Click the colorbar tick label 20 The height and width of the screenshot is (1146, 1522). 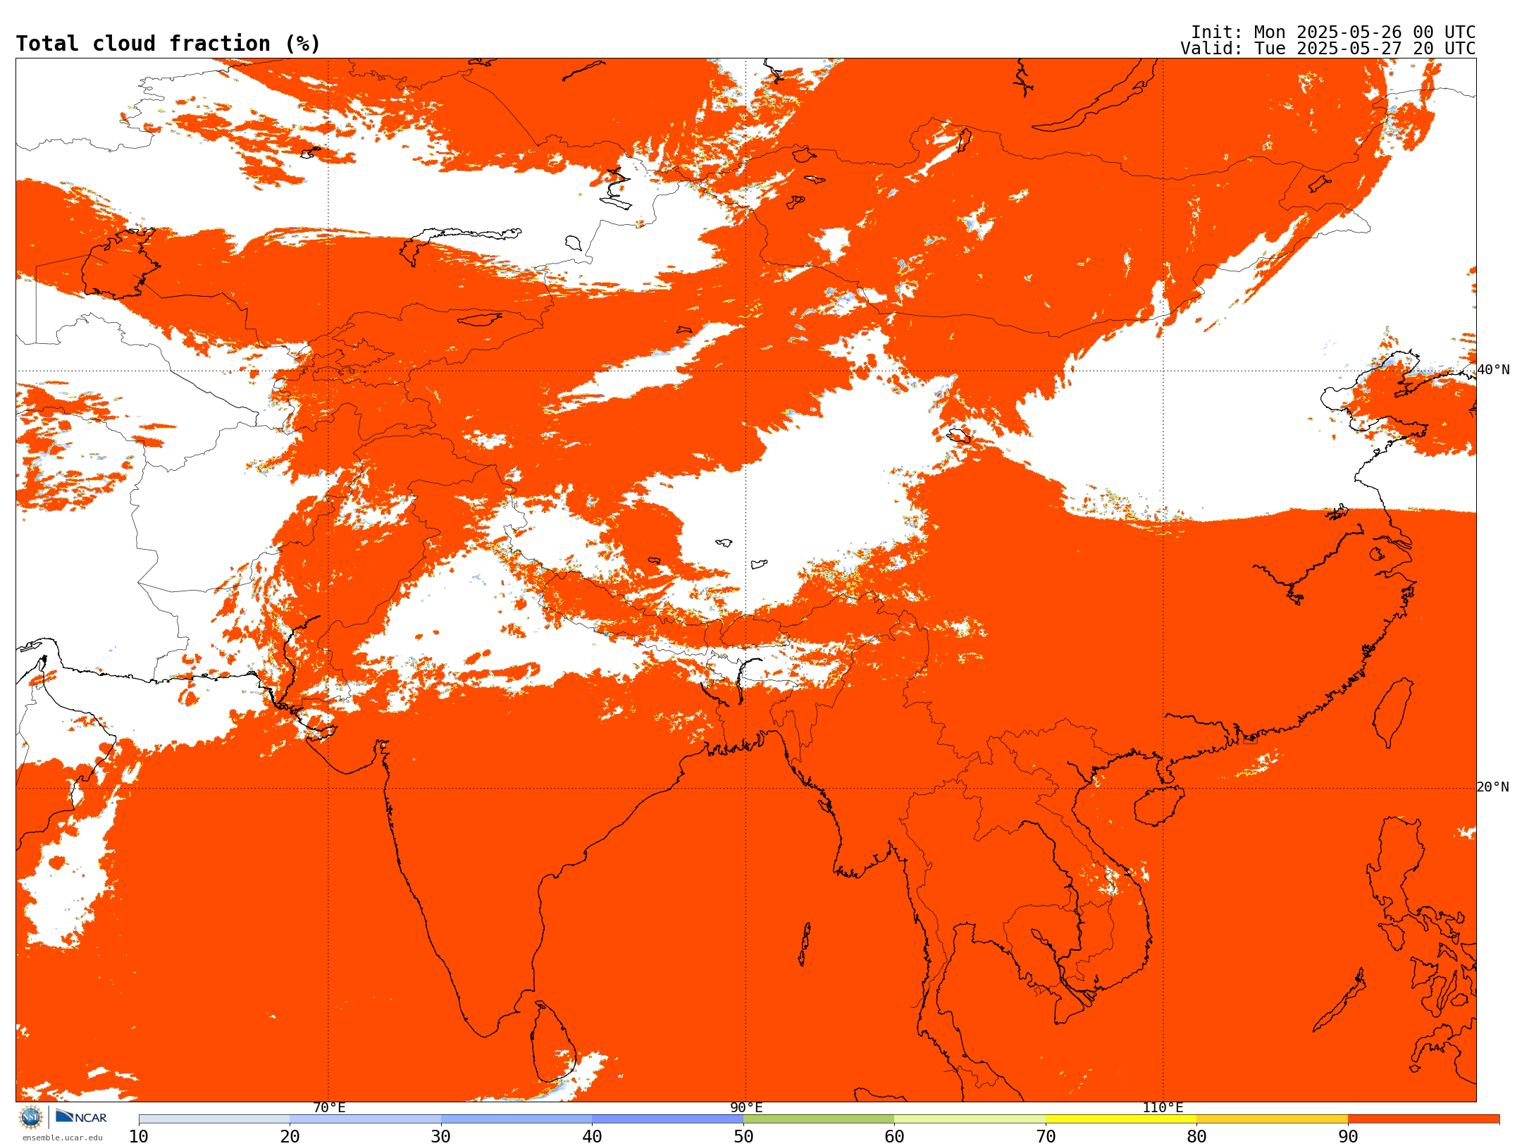pos(290,1137)
